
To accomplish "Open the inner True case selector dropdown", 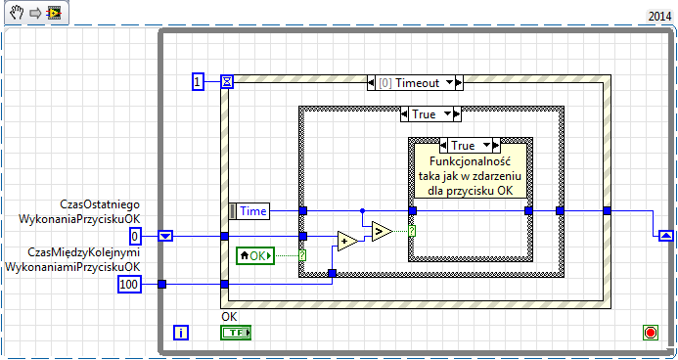I will 487,145.
